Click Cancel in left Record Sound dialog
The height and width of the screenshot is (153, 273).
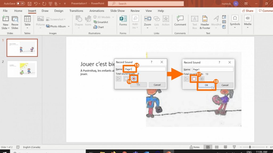click(157, 85)
